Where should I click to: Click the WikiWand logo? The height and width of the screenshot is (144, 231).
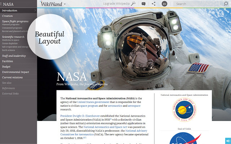tap(51, 4)
